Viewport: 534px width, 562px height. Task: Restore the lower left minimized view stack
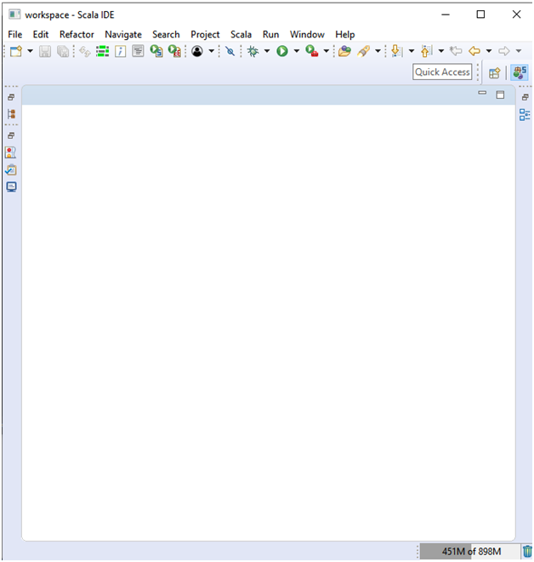pyautogui.click(x=11, y=136)
